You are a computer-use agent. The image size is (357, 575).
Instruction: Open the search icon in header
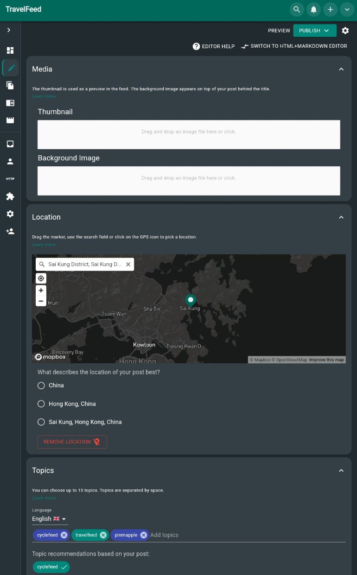click(297, 9)
